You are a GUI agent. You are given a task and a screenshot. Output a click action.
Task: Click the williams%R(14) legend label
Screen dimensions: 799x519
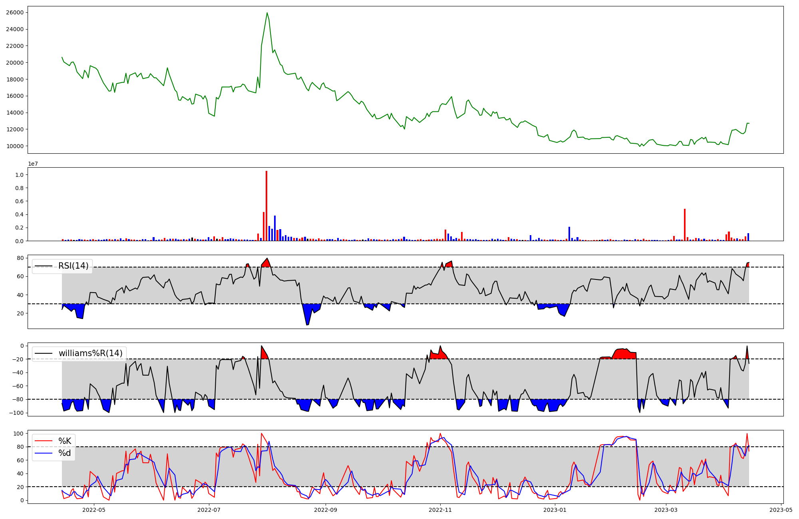pos(90,353)
